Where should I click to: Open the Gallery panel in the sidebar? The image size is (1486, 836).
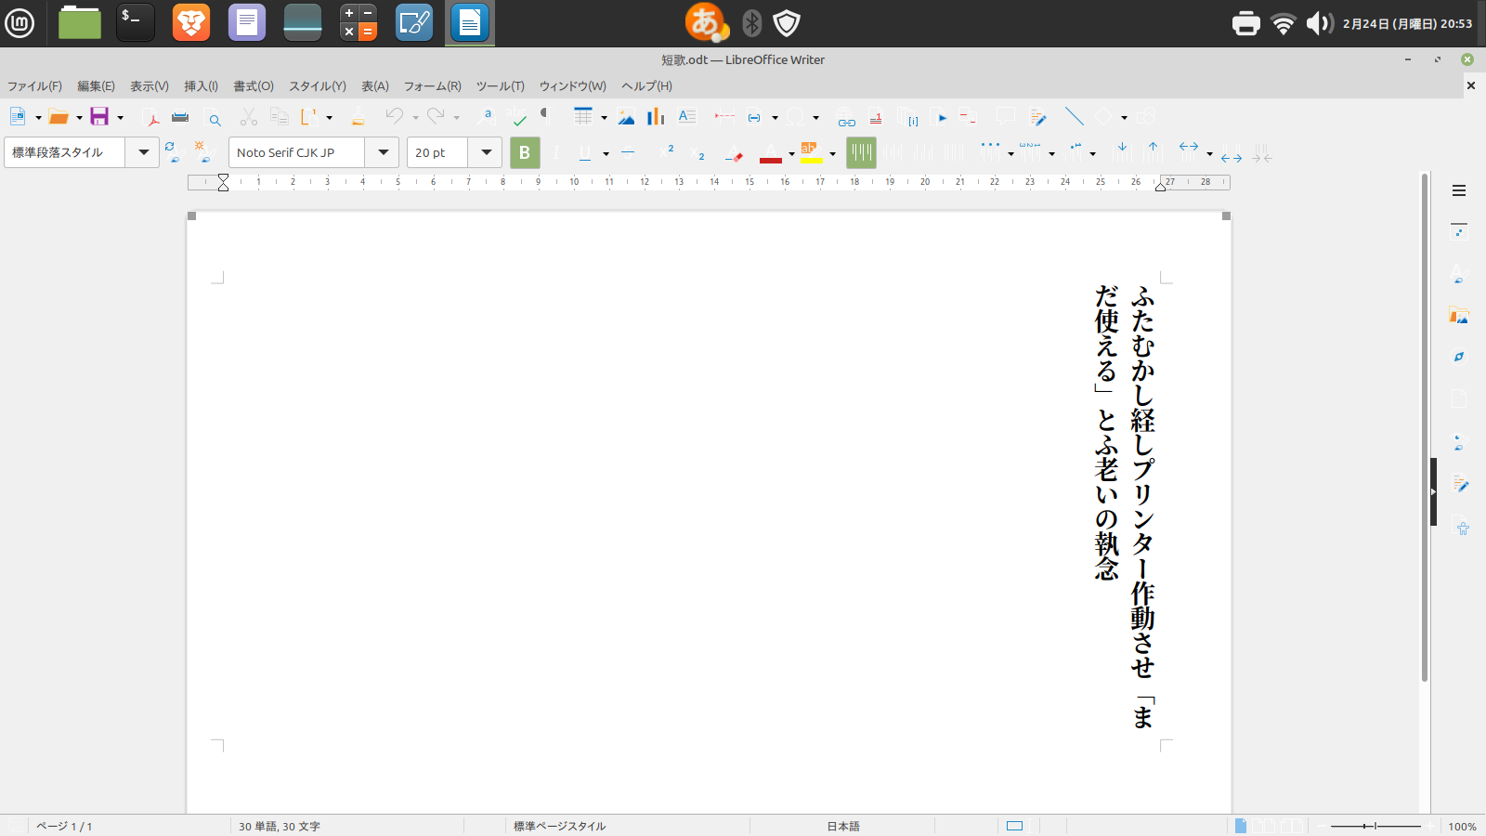(1459, 317)
